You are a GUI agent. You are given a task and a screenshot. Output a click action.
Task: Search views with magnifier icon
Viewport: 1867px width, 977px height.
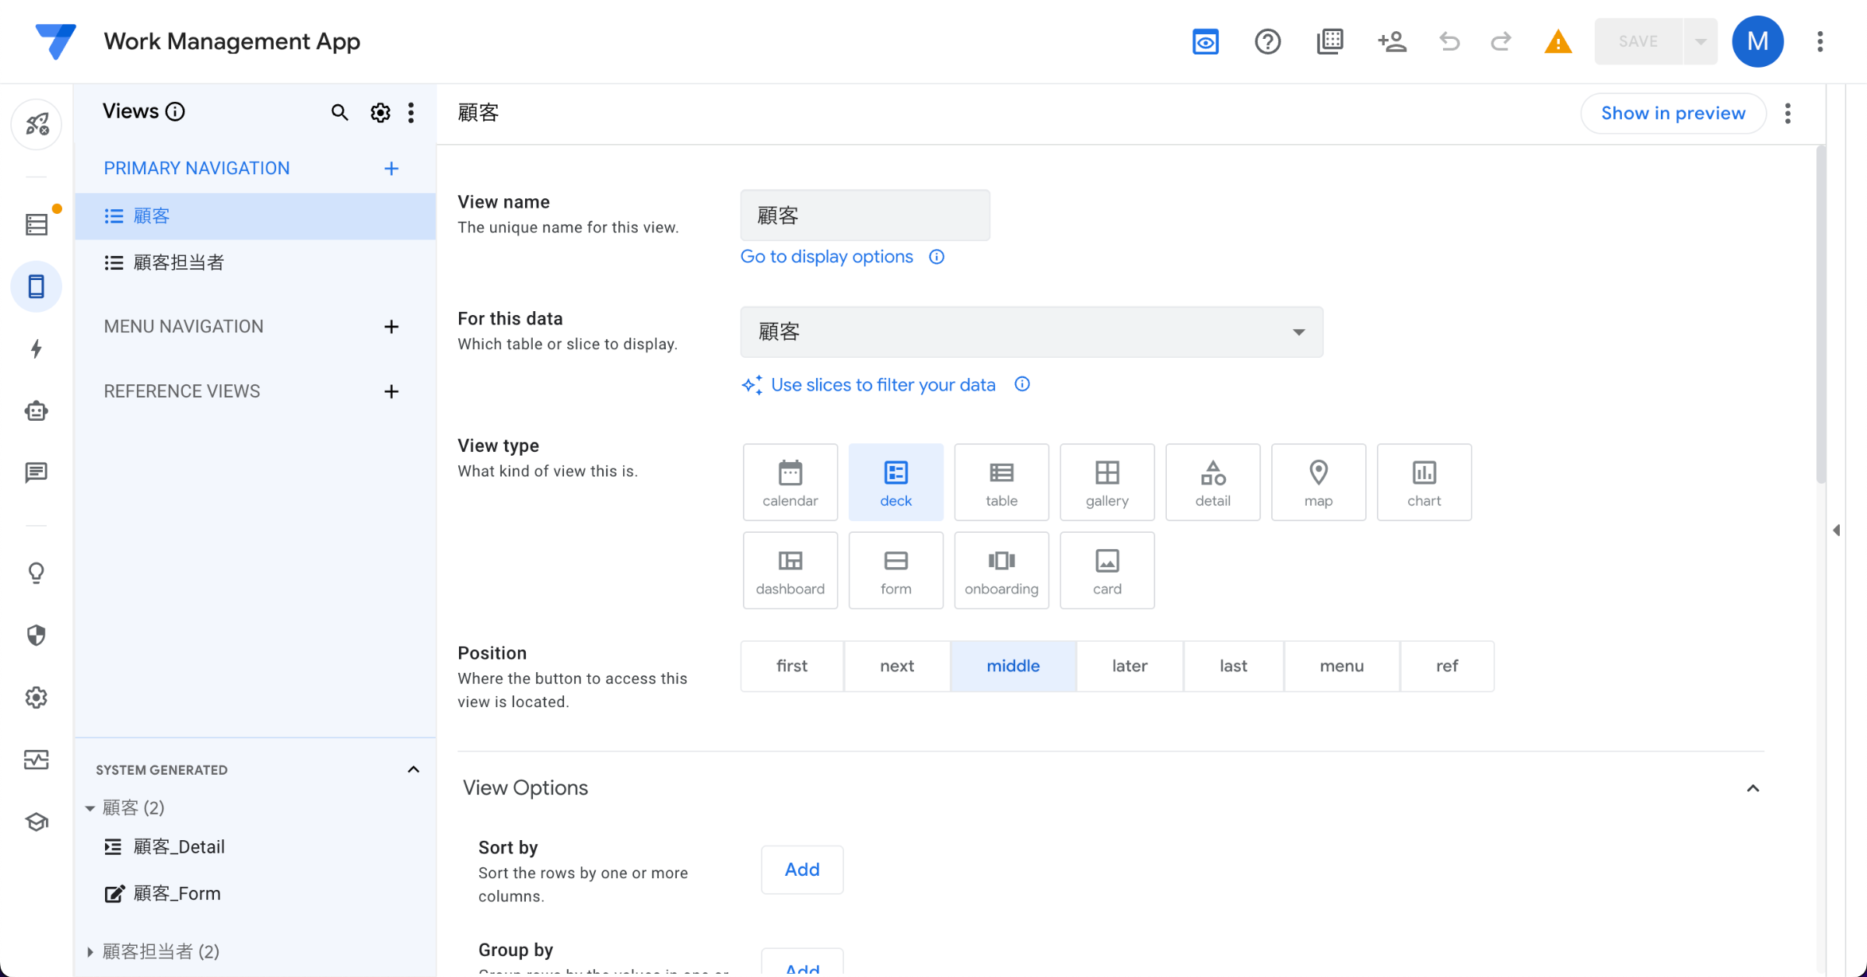click(339, 113)
